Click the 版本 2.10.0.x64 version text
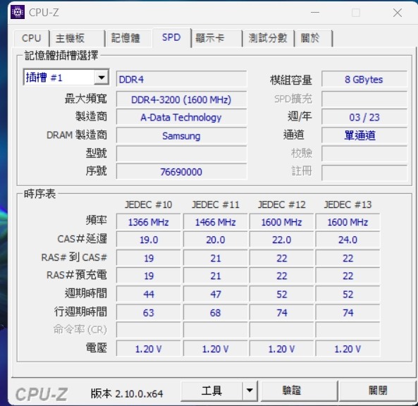 [127, 393]
